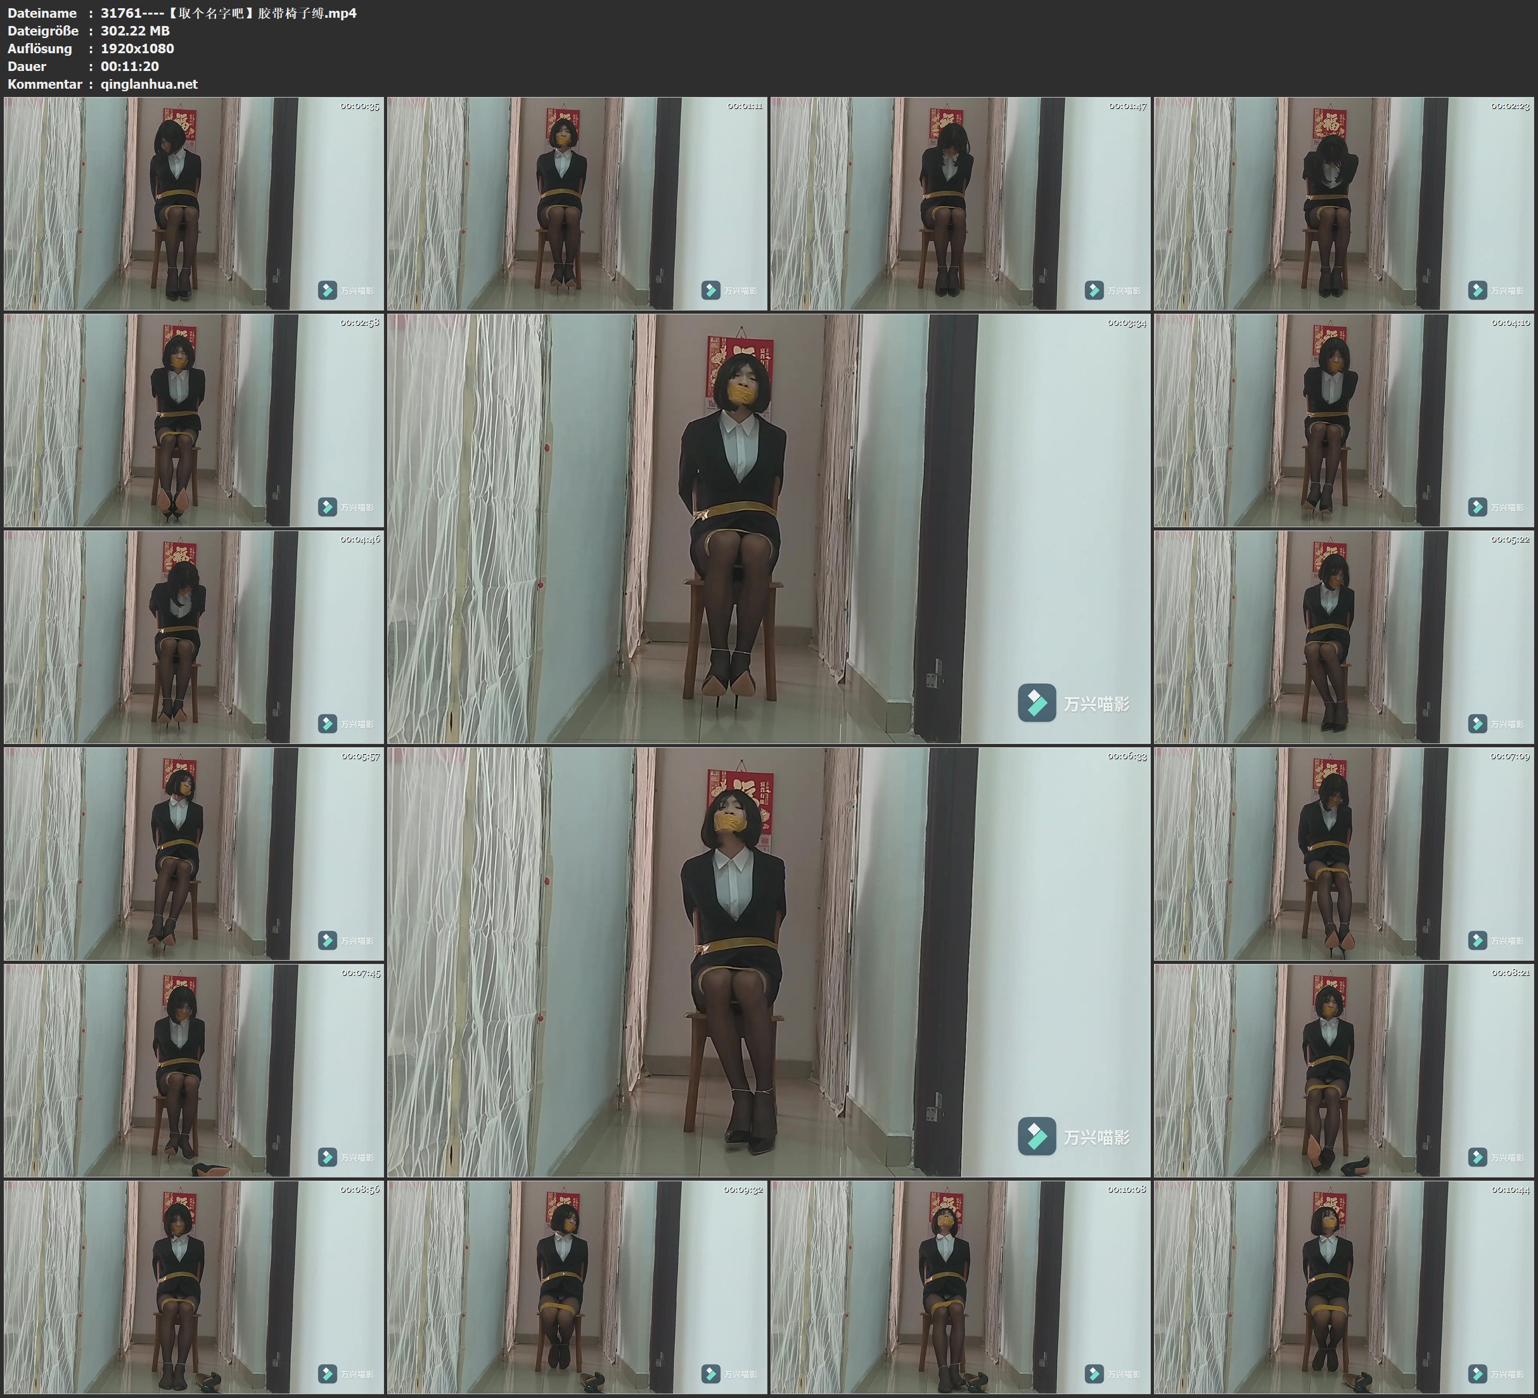Click the watermark logo in the 00:02:23 thumbnail
This screenshot has width=1538, height=1398.
(x=1477, y=290)
